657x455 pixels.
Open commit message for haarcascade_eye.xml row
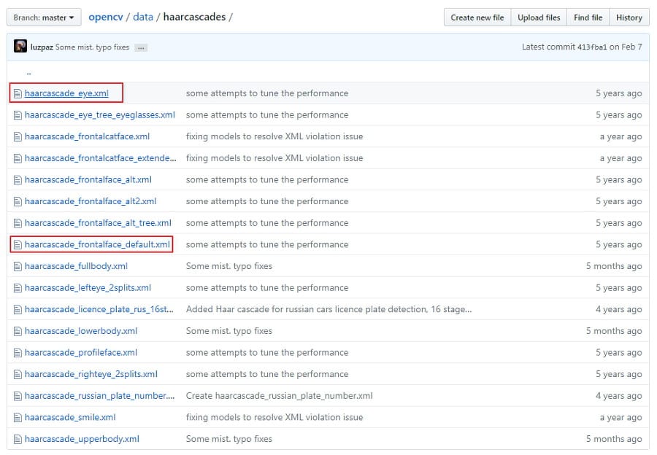click(267, 93)
